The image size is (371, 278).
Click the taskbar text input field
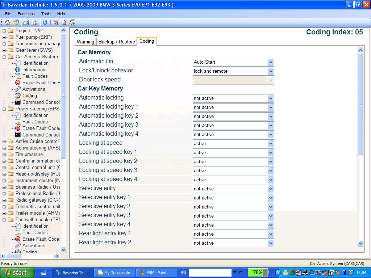210,273
